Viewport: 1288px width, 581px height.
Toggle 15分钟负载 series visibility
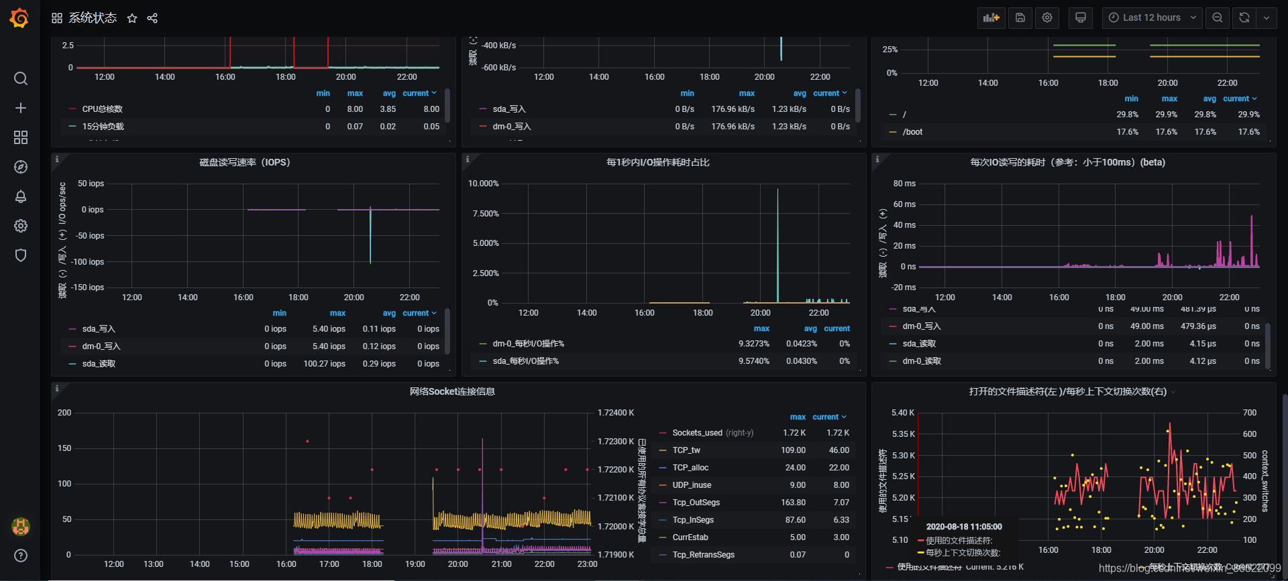point(103,127)
